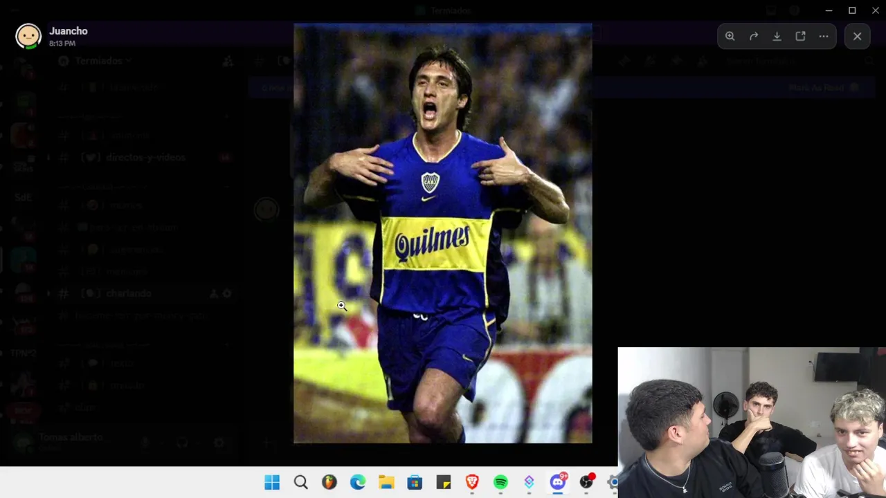This screenshot has width=886, height=498.
Task: Open the Windows Start menu
Action: click(272, 482)
